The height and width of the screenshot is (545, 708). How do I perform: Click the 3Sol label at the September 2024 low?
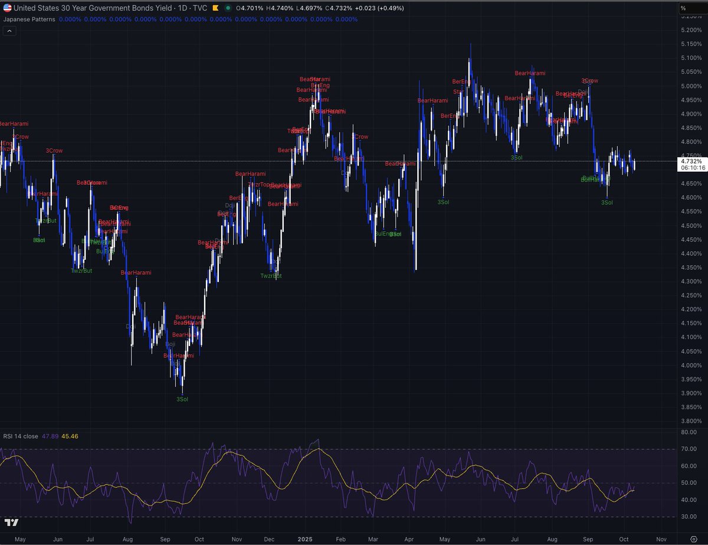click(x=182, y=399)
